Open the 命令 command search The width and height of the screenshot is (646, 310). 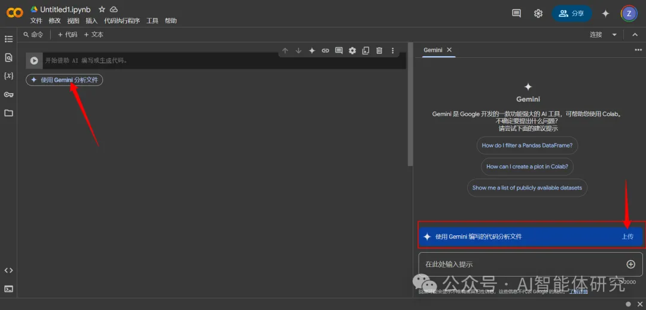(33, 35)
